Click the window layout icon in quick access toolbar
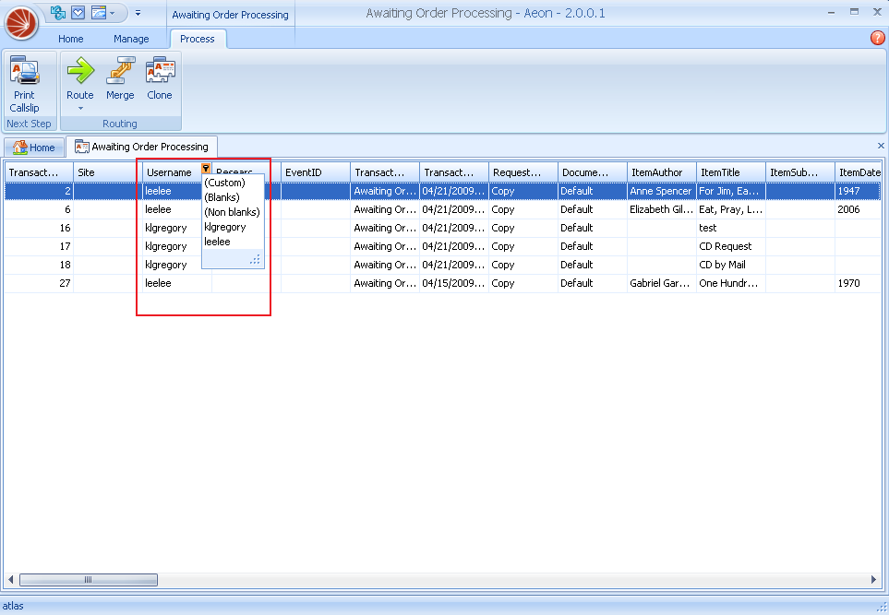This screenshot has width=889, height=615. click(x=98, y=12)
